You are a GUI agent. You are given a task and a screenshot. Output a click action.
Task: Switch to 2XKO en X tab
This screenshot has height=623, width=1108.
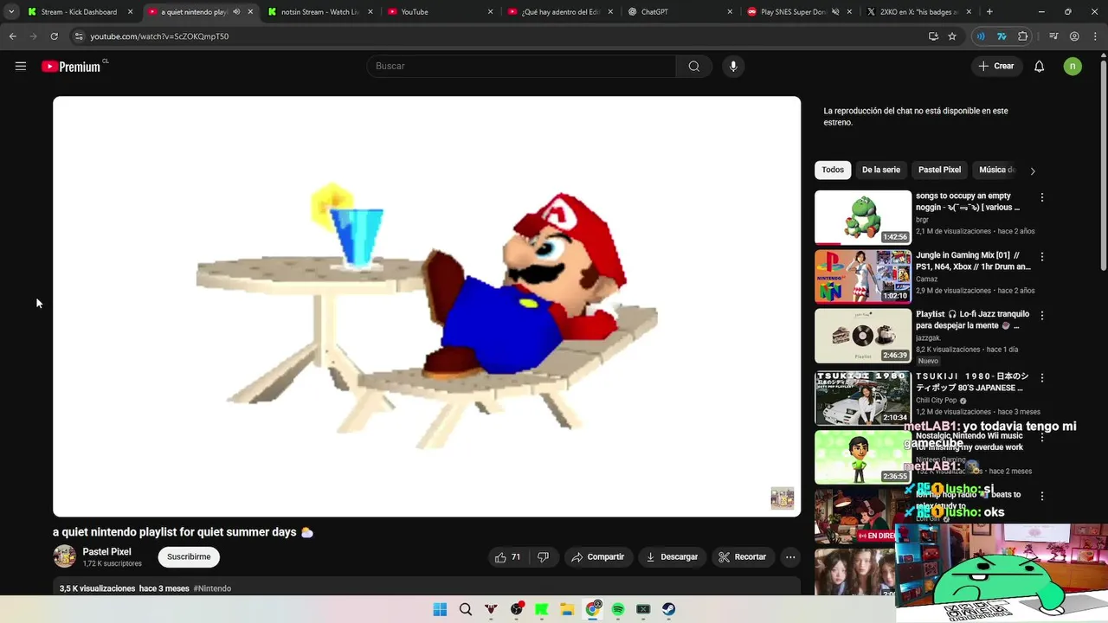click(918, 12)
